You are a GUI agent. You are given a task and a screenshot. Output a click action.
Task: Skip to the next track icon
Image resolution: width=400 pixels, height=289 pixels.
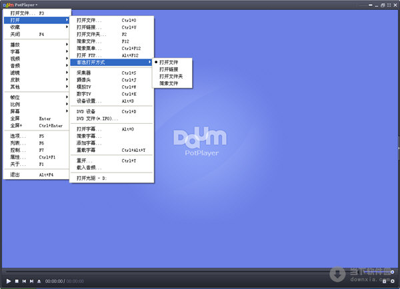click(x=31, y=281)
